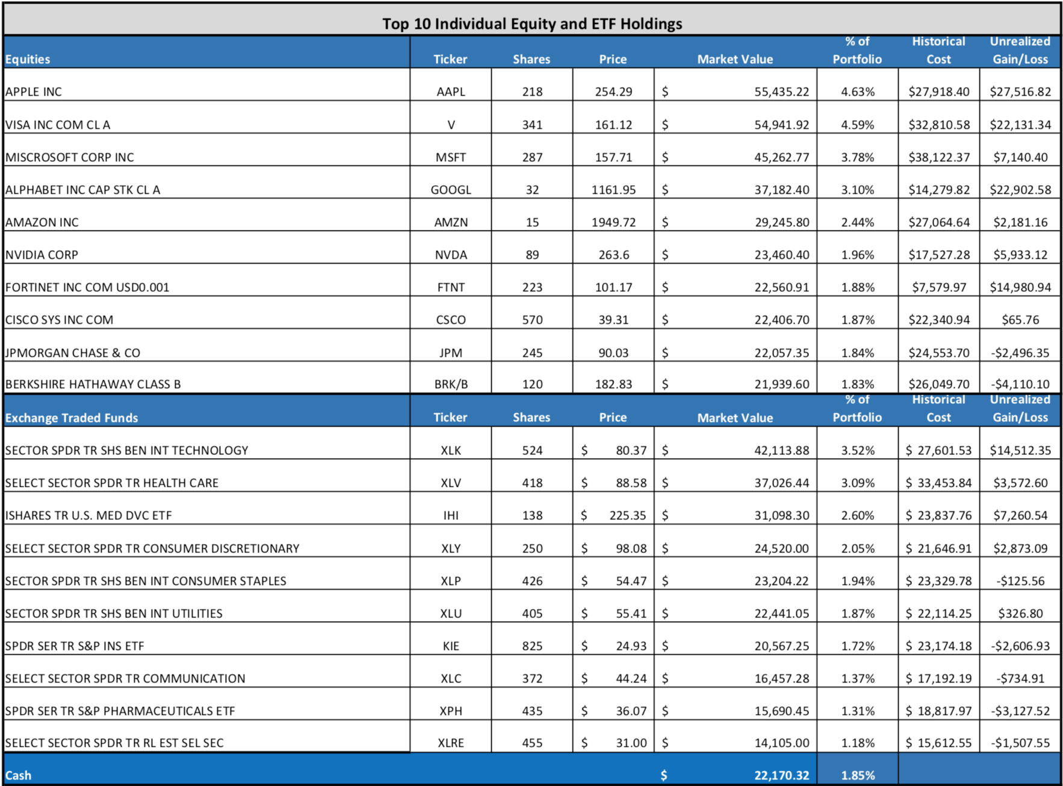Image resolution: width=1063 pixels, height=786 pixels.
Task: Click the 'Cash' row label
Action: (x=18, y=775)
